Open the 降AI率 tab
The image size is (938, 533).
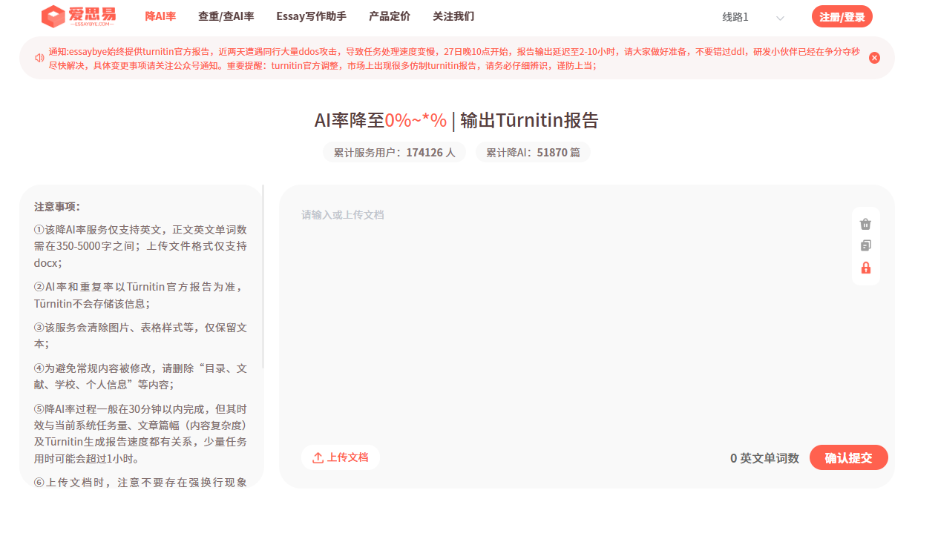160,16
